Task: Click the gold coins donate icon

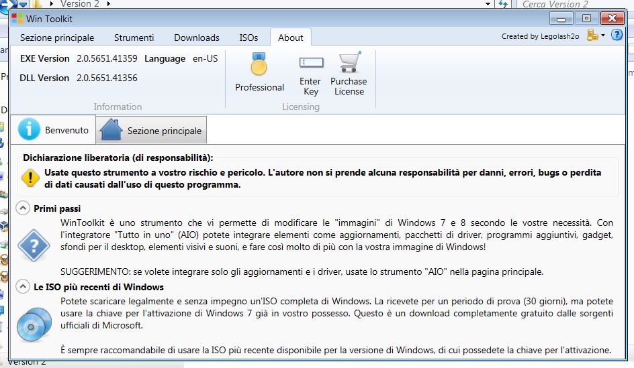Action: (592, 36)
